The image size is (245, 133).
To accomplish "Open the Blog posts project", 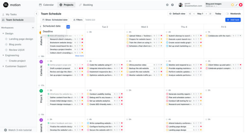I will pos(15,44).
